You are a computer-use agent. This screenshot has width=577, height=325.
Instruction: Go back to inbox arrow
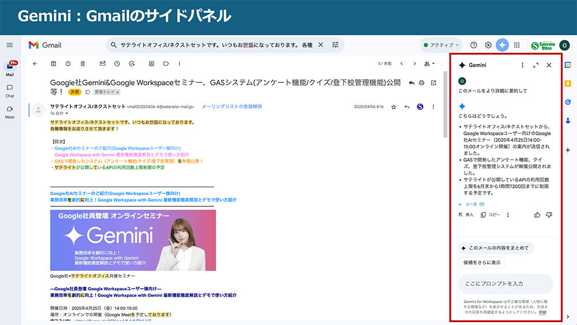[x=35, y=63]
